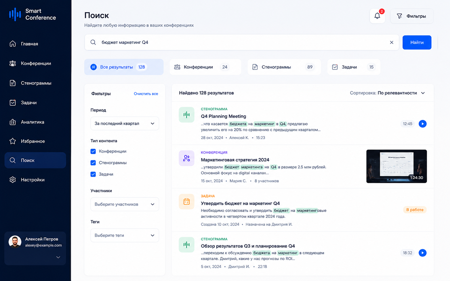This screenshot has height=281, width=450.
Task: Click the conference video thumbnail 1:24:30
Action: tap(396, 166)
